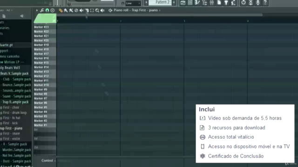Viewport: 298px width, 167px height.
Task: Select the Paint brush tool
Action: click(66, 10)
